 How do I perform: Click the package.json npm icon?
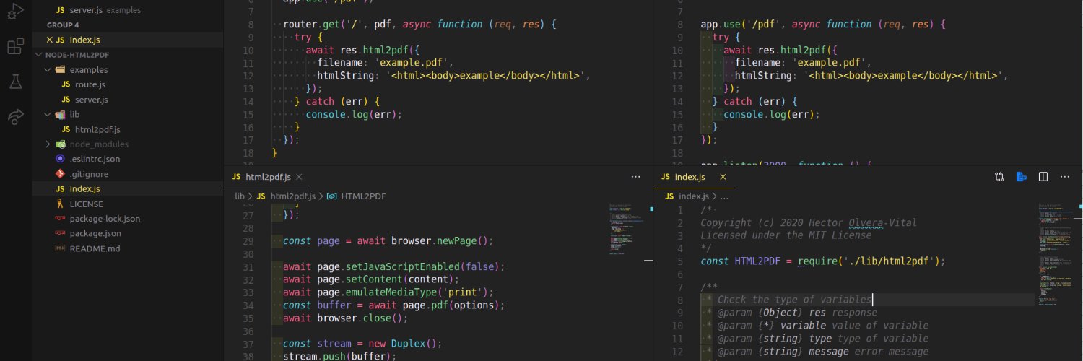click(x=61, y=233)
